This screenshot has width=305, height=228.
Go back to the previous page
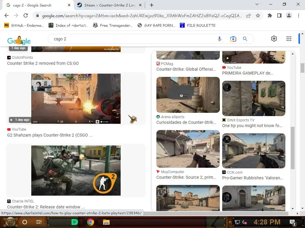(x=7, y=15)
